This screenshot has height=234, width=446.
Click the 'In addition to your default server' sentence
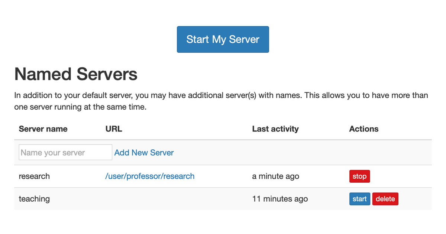tap(221, 95)
